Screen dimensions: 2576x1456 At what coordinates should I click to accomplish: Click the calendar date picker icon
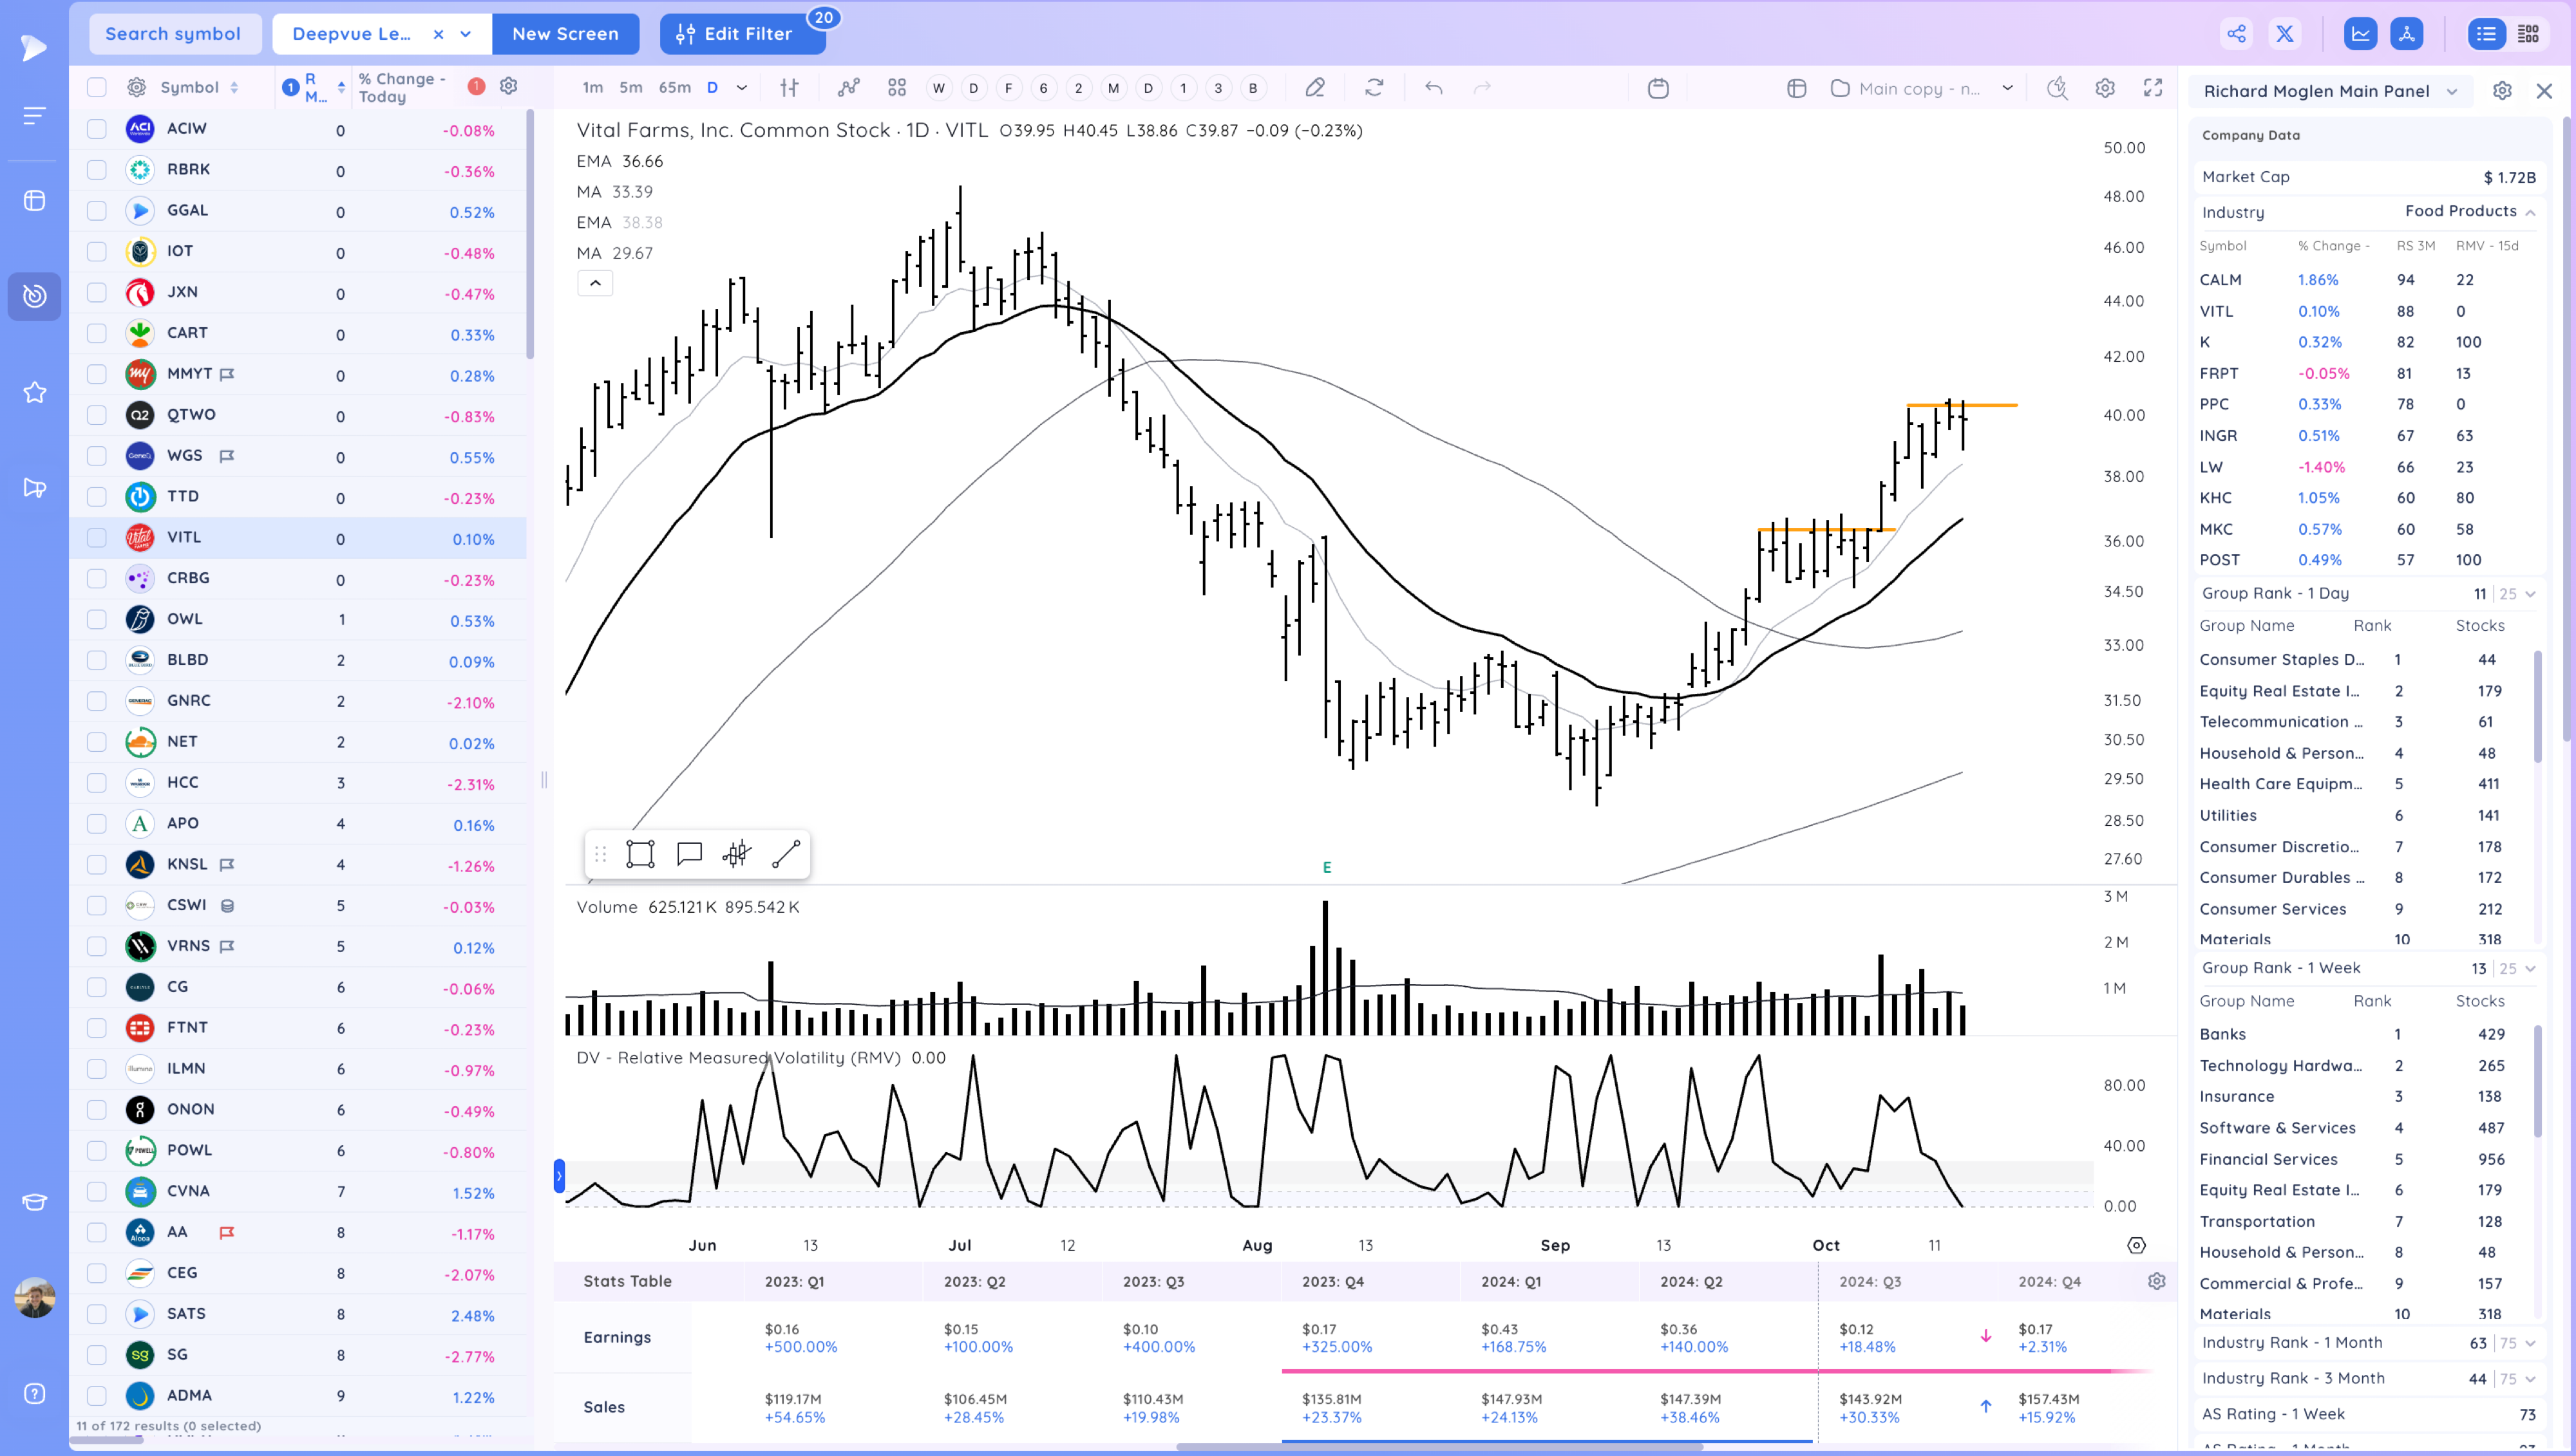coord(1658,88)
